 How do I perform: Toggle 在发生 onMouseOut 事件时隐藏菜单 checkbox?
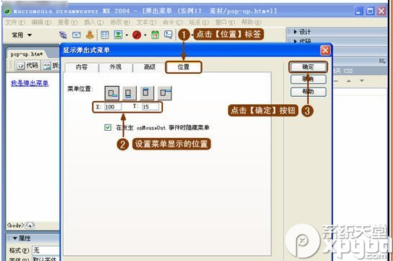point(108,127)
